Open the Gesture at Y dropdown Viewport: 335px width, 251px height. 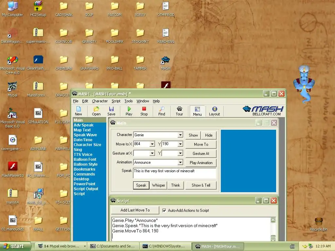click(x=180, y=153)
